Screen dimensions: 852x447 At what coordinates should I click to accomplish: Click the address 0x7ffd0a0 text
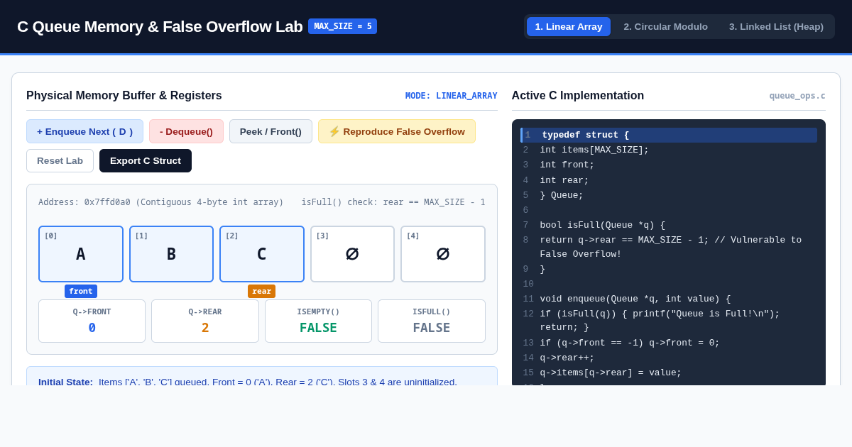[x=161, y=202]
